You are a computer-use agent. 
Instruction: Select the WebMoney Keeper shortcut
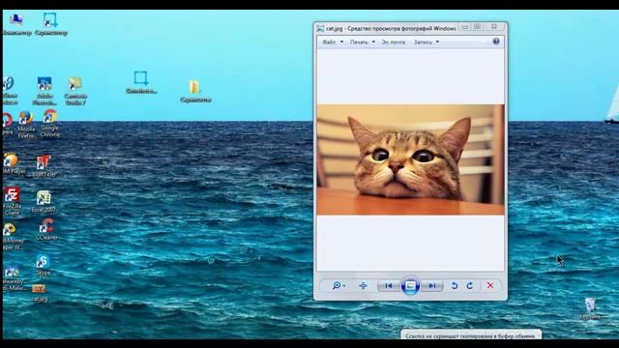[x=12, y=237]
